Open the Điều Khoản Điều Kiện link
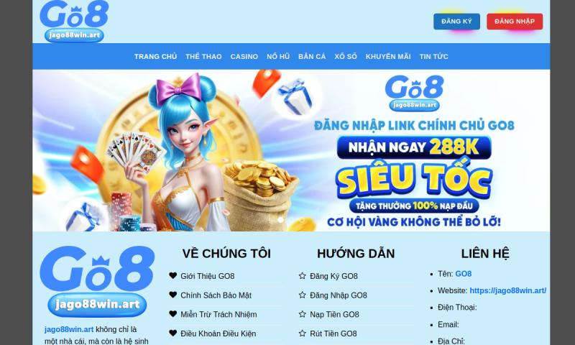The width and height of the screenshot is (575, 345). pos(218,333)
